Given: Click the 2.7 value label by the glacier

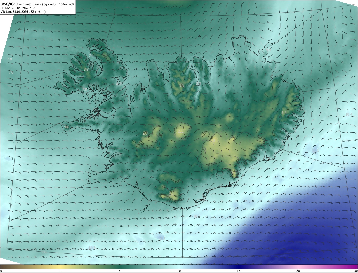Looking at the screenshot, I should coord(145,133).
